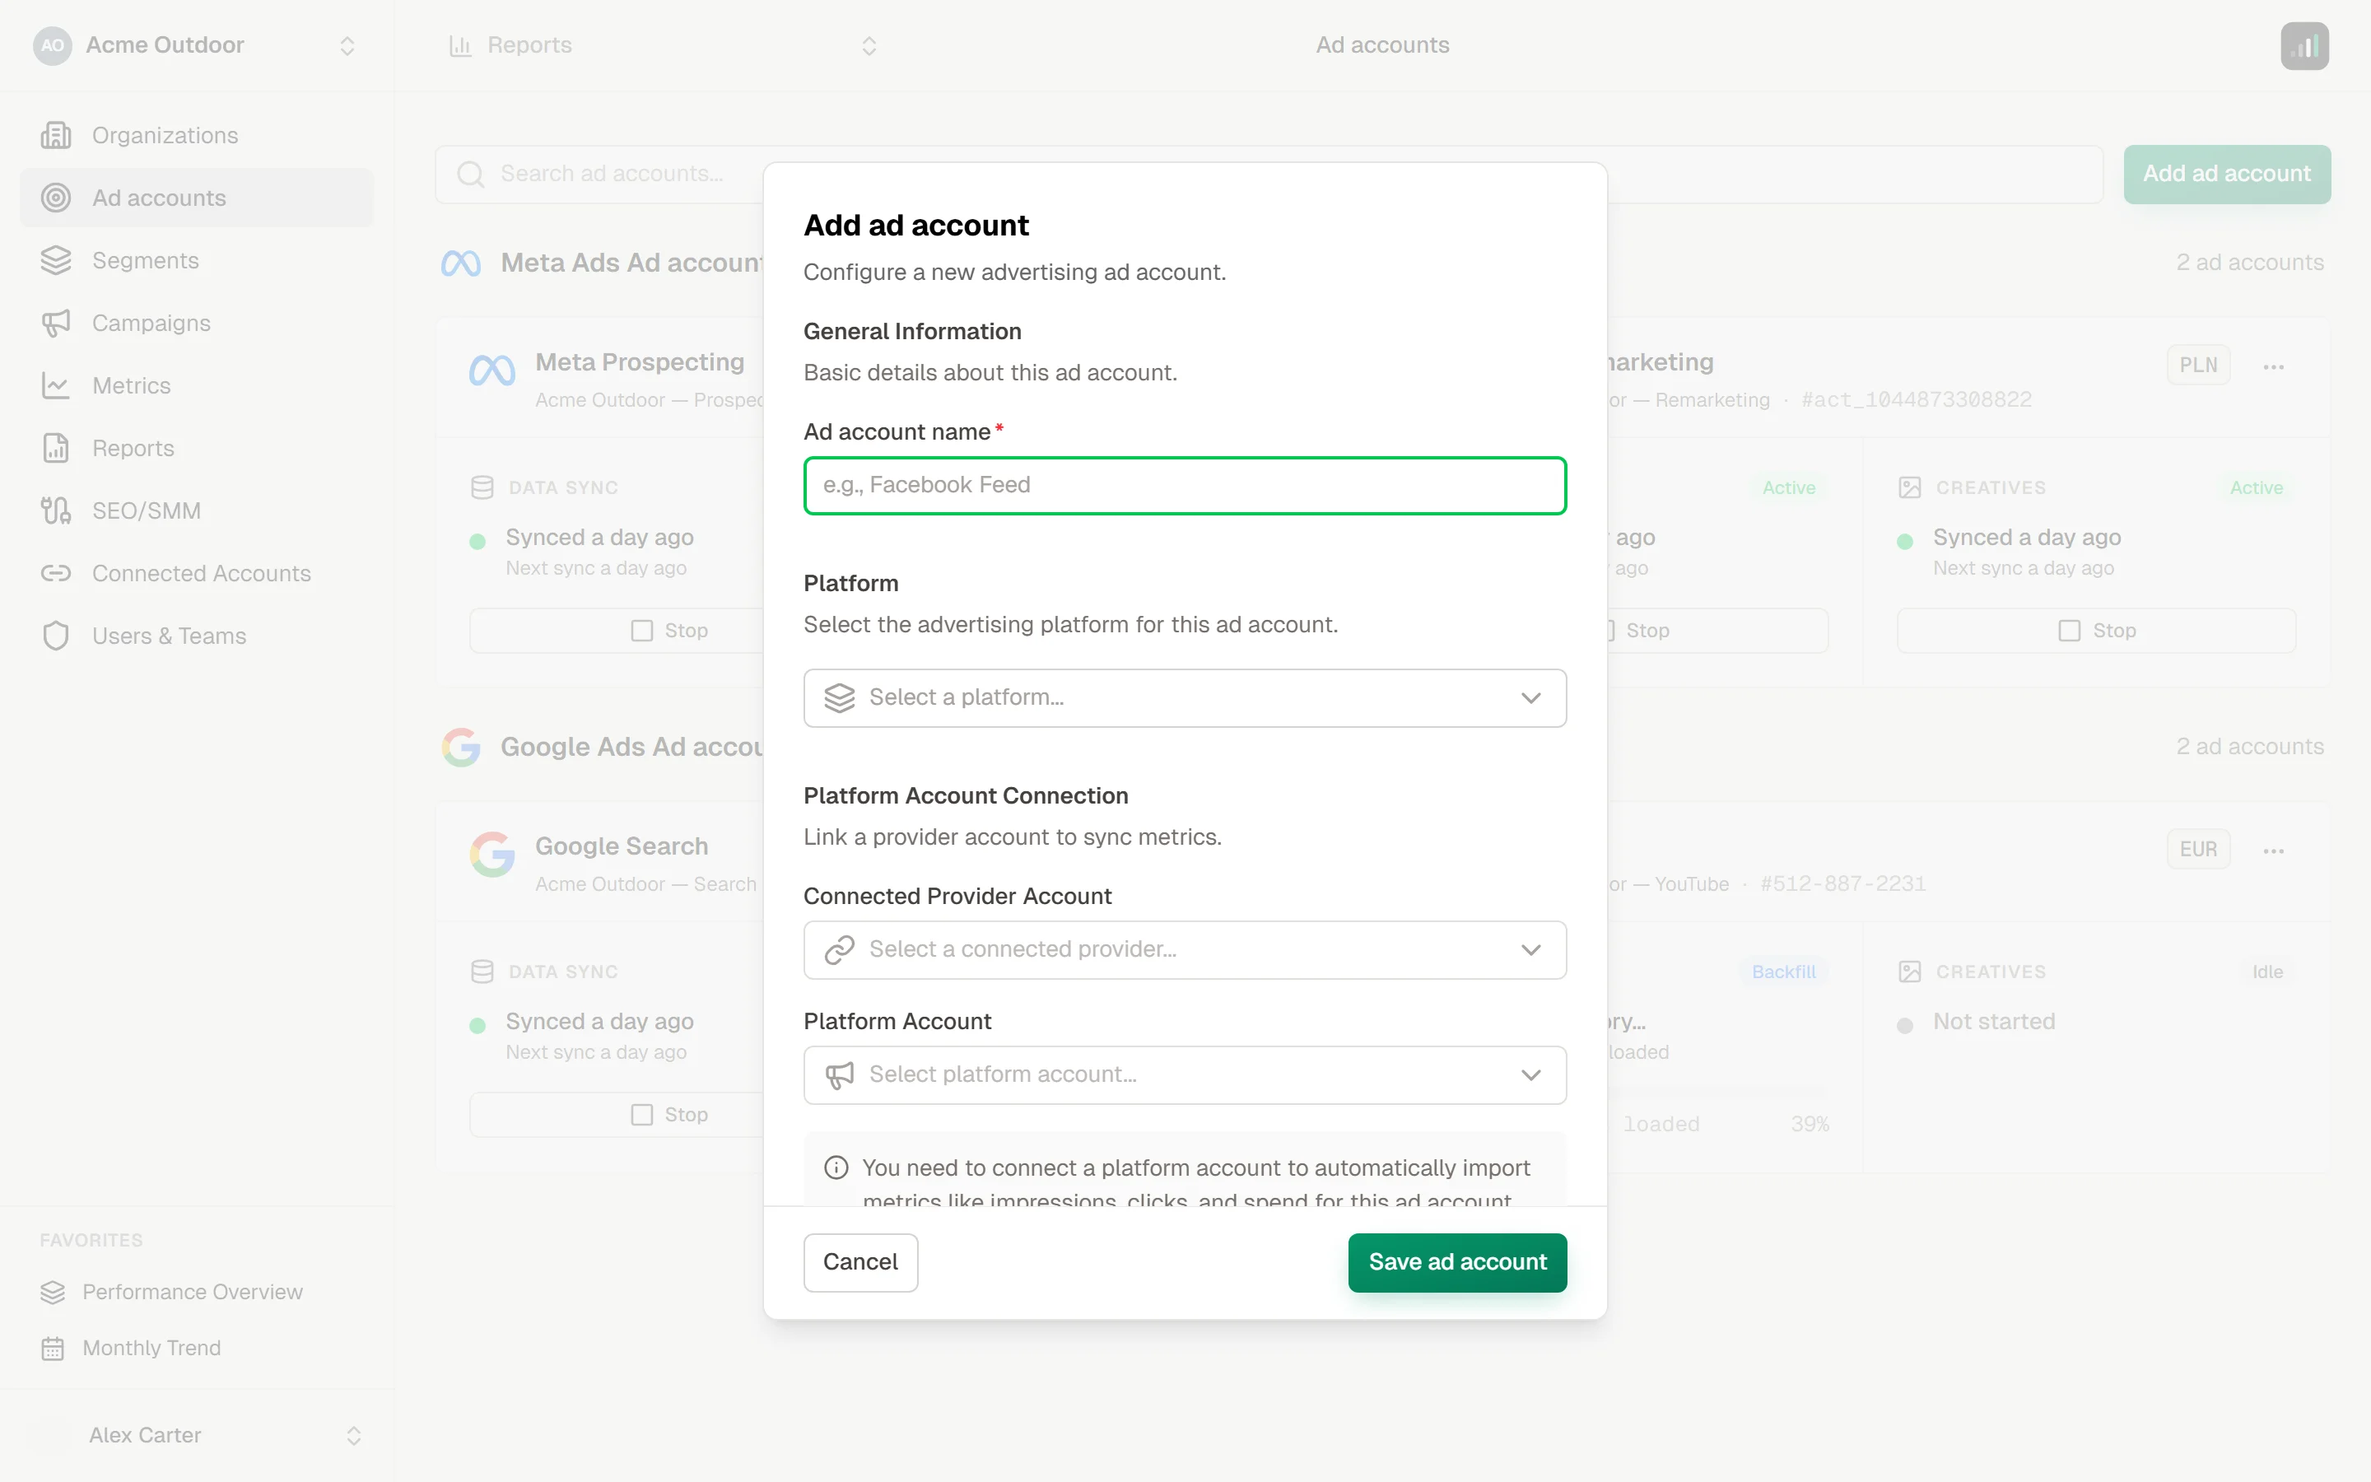The height and width of the screenshot is (1482, 2371).
Task: Expand the Alex Carter user menu
Action: (354, 1436)
